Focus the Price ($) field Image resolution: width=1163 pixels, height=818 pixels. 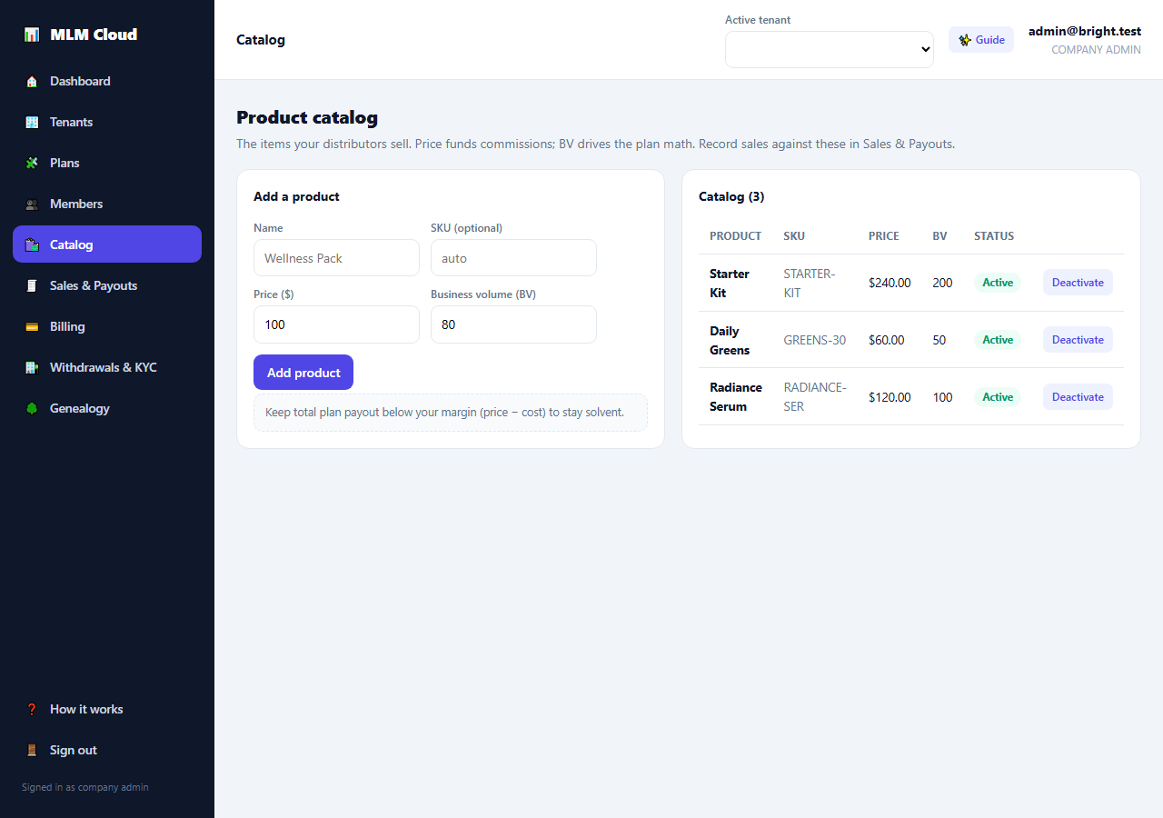(x=336, y=324)
